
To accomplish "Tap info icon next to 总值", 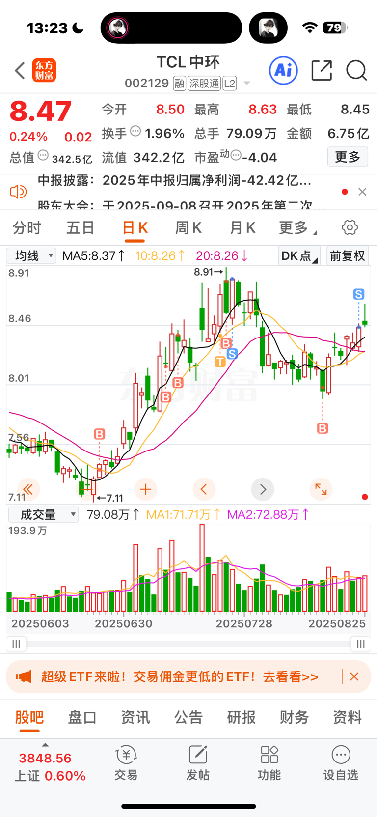I will click(x=43, y=156).
